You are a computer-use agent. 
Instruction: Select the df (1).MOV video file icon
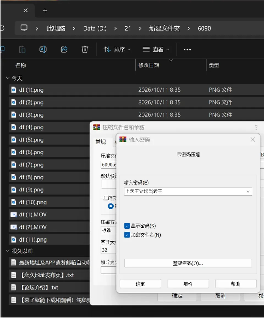click(x=13, y=215)
